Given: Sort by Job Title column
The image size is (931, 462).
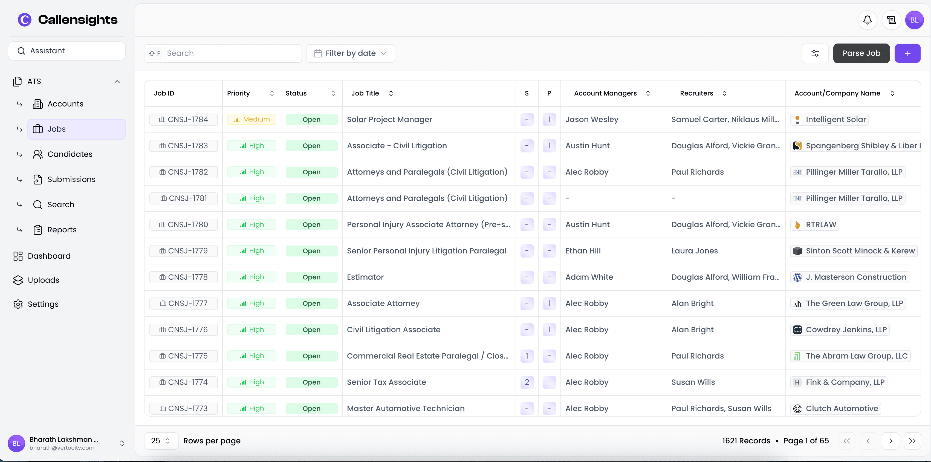Looking at the screenshot, I should click(x=391, y=93).
